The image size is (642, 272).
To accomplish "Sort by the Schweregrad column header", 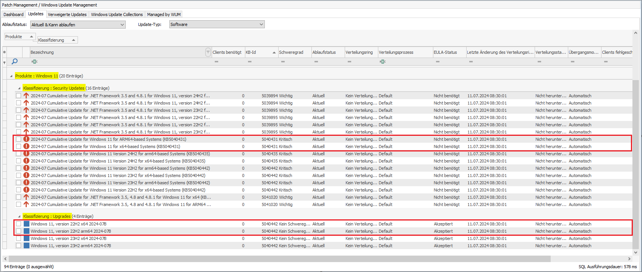I will tap(291, 52).
